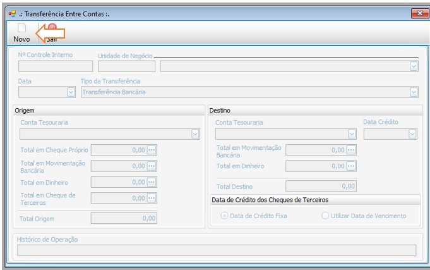Image resolution: width=430 pixels, height=270 pixels.
Task: Click the Total Origem value field
Action: pyautogui.click(x=124, y=218)
